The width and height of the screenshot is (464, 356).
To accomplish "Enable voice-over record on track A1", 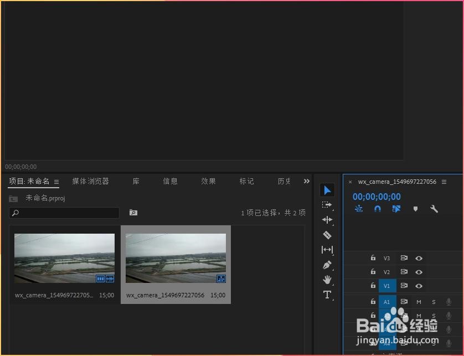I will (448, 302).
